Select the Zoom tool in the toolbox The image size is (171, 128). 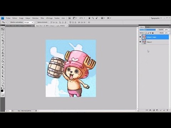pos(2,85)
